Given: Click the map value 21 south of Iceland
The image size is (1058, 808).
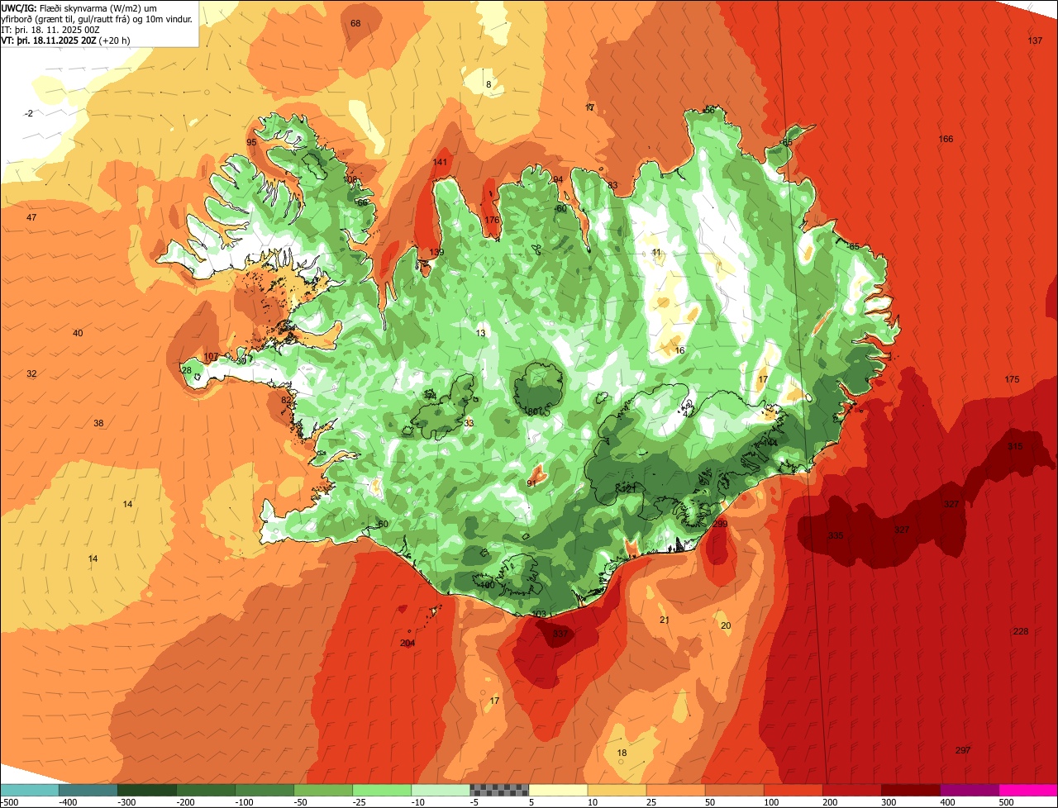Looking at the screenshot, I should pyautogui.click(x=664, y=620).
